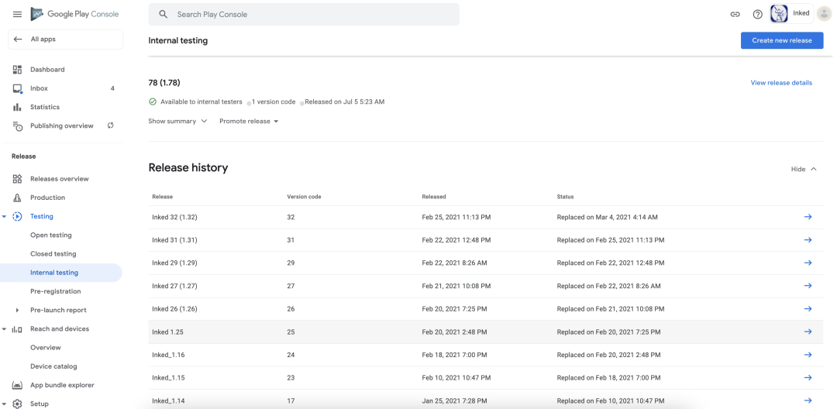Open the Promote release dropdown
Viewport: 837px width, 409px height.
pos(249,122)
